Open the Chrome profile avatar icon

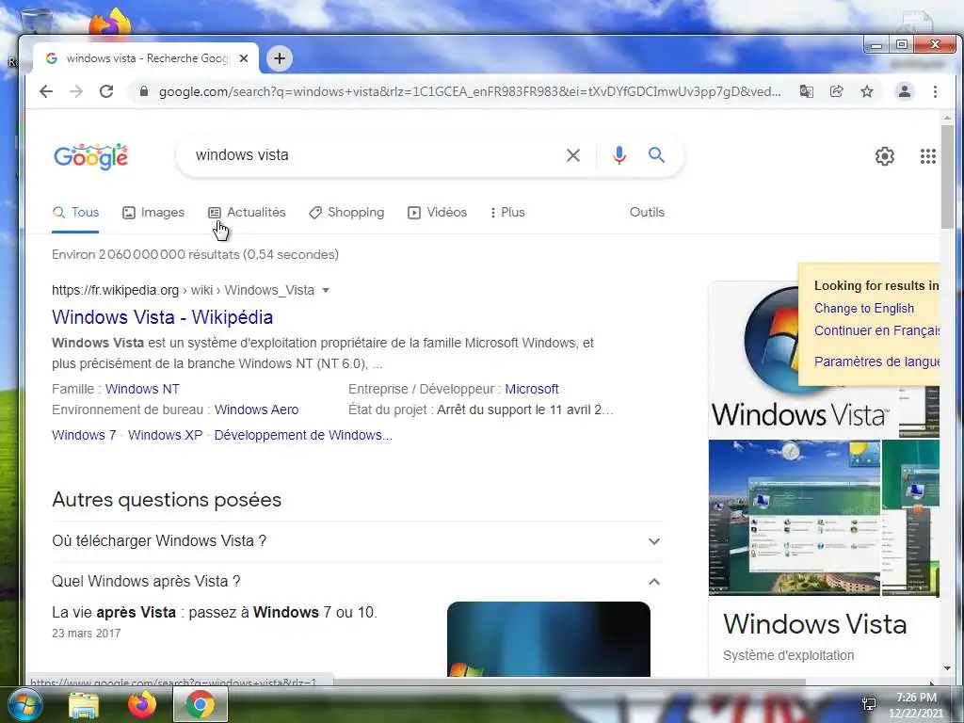click(x=905, y=91)
